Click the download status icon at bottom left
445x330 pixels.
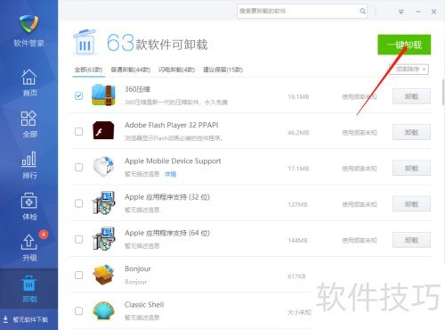(x=5, y=319)
